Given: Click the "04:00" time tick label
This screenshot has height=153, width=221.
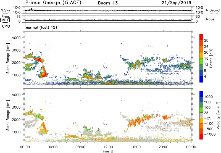Looking at the screenshot, I should click(x=53, y=147).
